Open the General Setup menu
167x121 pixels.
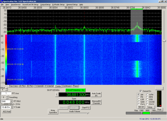tap(72, 5)
